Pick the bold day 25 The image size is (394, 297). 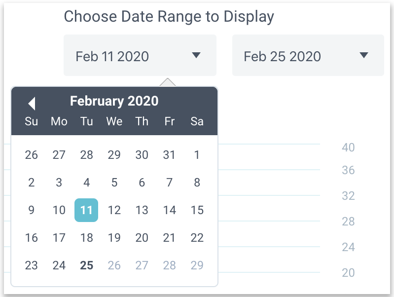[x=86, y=265]
